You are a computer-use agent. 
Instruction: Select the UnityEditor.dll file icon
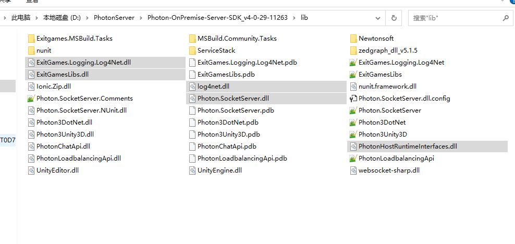point(31,170)
